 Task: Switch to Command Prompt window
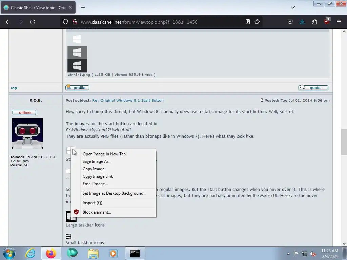(135, 253)
